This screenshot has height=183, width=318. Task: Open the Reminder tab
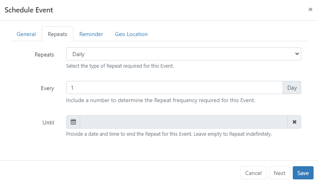(x=91, y=34)
